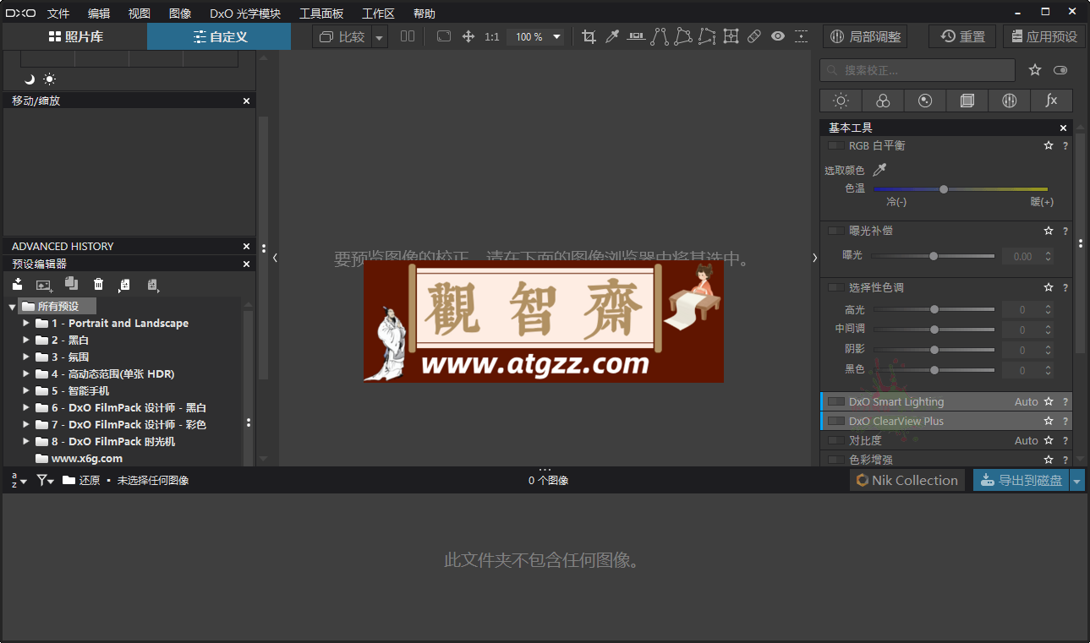Expand the 2 - 黑白 preset folder
The image size is (1090, 643).
click(x=26, y=340)
